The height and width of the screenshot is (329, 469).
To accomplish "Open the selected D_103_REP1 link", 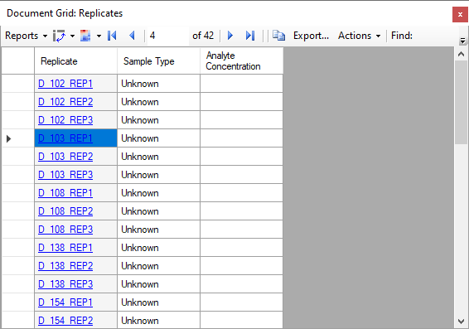I will (x=65, y=138).
